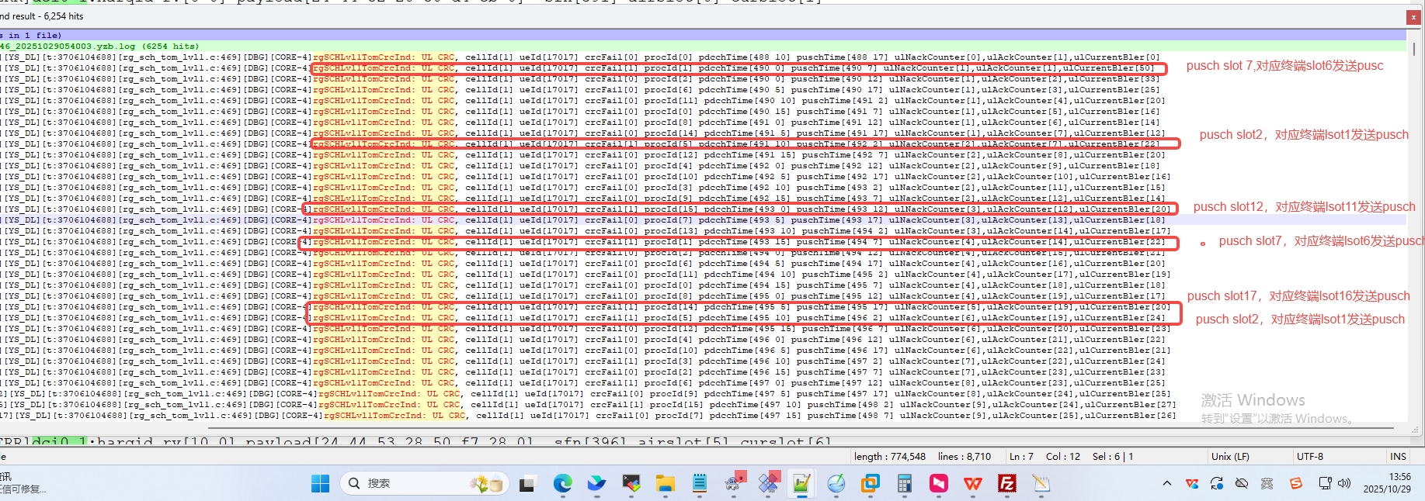The height and width of the screenshot is (501, 1425).
Task: Open the Windows Start menu
Action: pos(320,484)
